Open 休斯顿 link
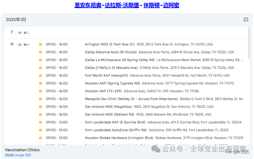The width and height of the screenshot is (254, 159). coord(151,5)
